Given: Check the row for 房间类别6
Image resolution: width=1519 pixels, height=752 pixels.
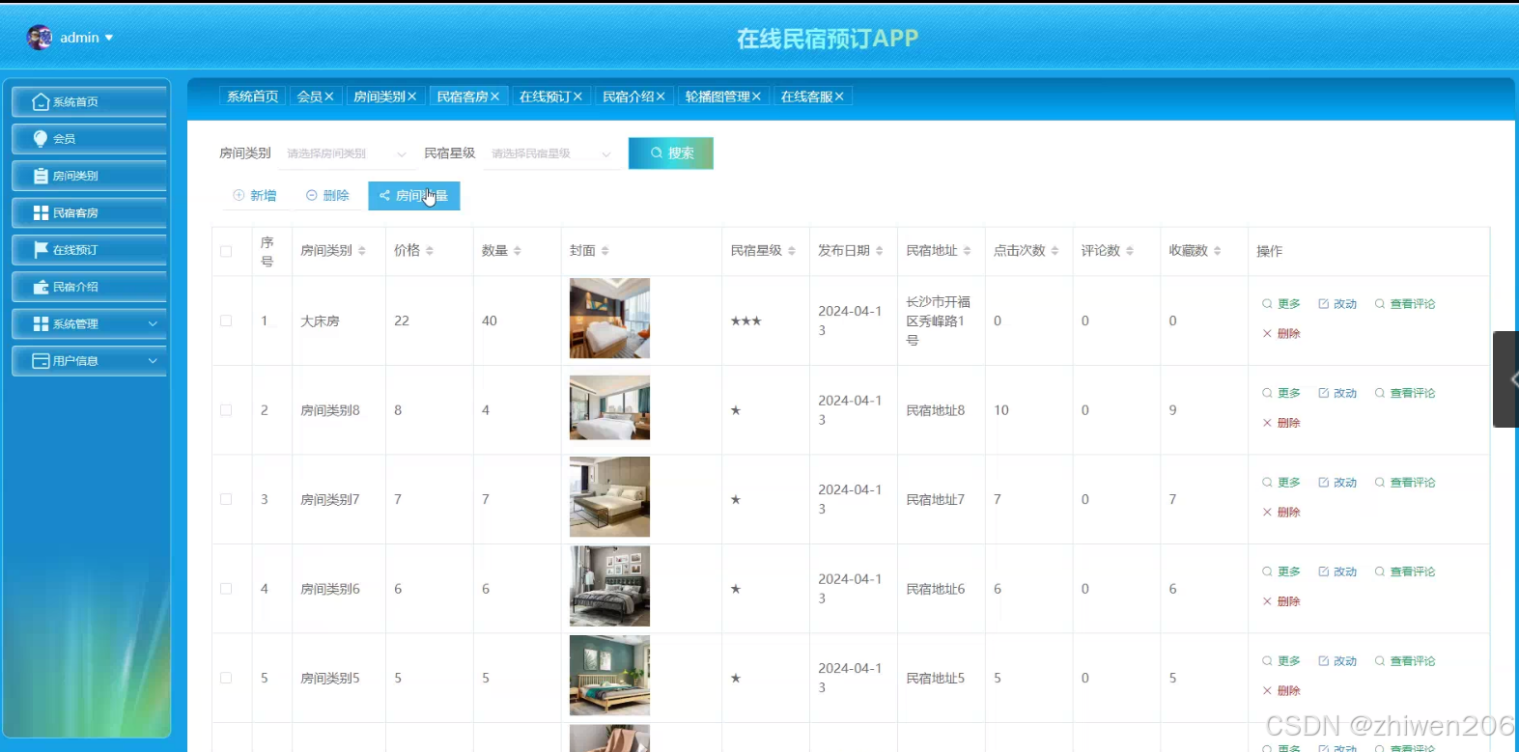Looking at the screenshot, I should coord(226,589).
